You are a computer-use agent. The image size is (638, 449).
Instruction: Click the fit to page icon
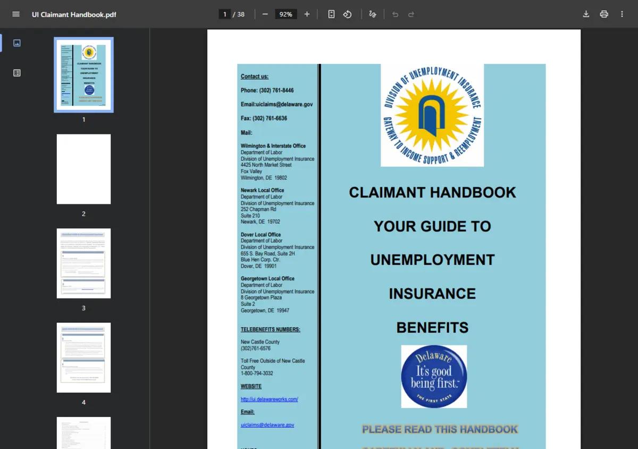(x=331, y=14)
